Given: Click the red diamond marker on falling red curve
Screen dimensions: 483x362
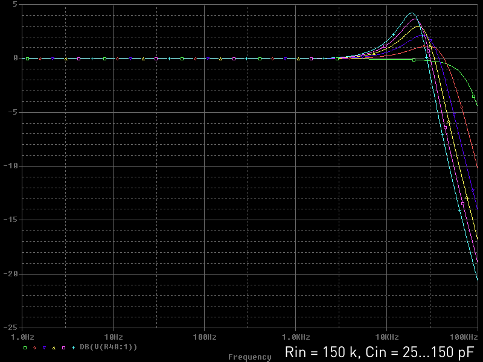Looking at the screenshot, I should (x=461, y=107).
